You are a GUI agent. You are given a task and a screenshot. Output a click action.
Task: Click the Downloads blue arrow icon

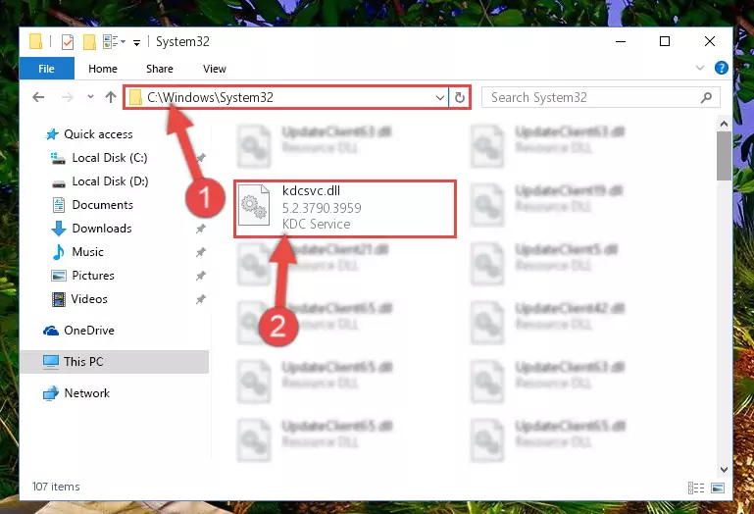pyautogui.click(x=58, y=229)
